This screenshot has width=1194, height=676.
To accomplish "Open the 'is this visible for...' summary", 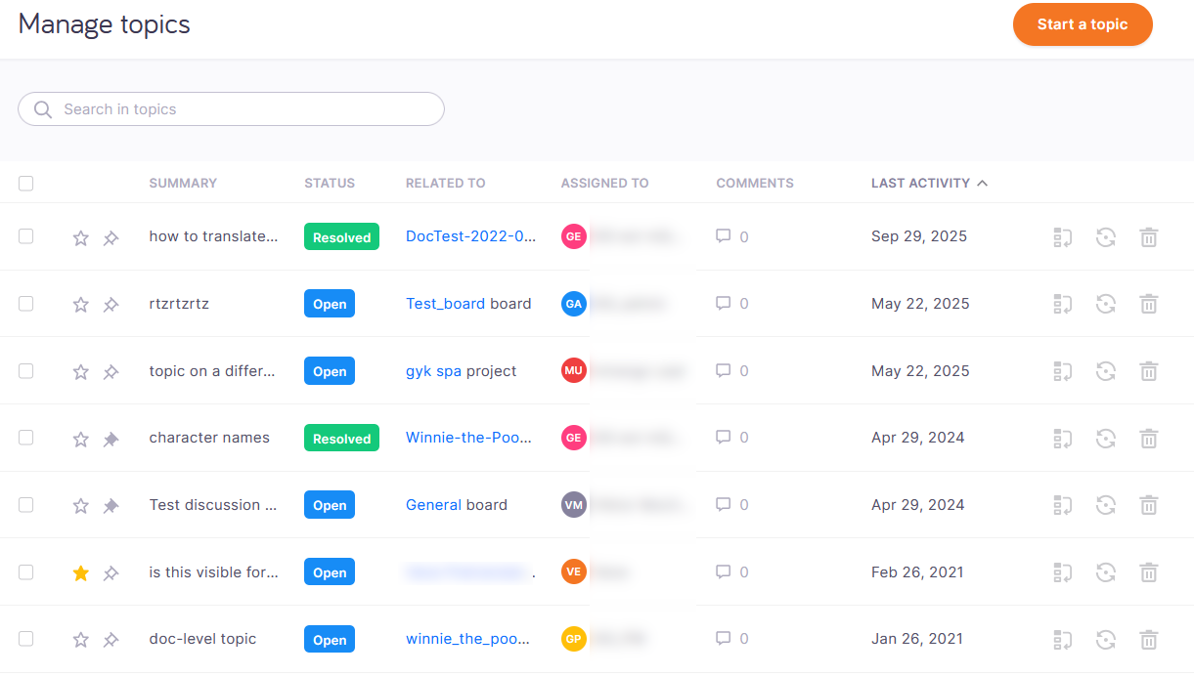I will pos(213,572).
